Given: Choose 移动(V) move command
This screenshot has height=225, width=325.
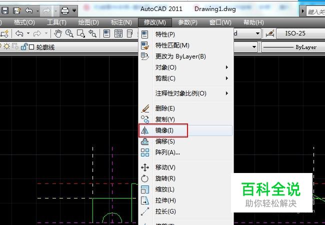Looking at the screenshot, I should click(186, 167).
